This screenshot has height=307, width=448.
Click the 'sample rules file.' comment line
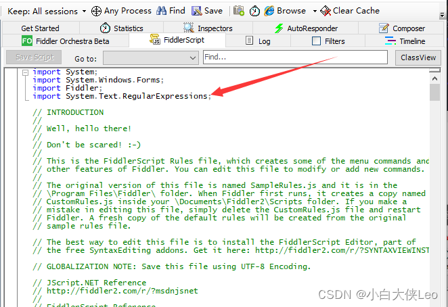(82, 226)
